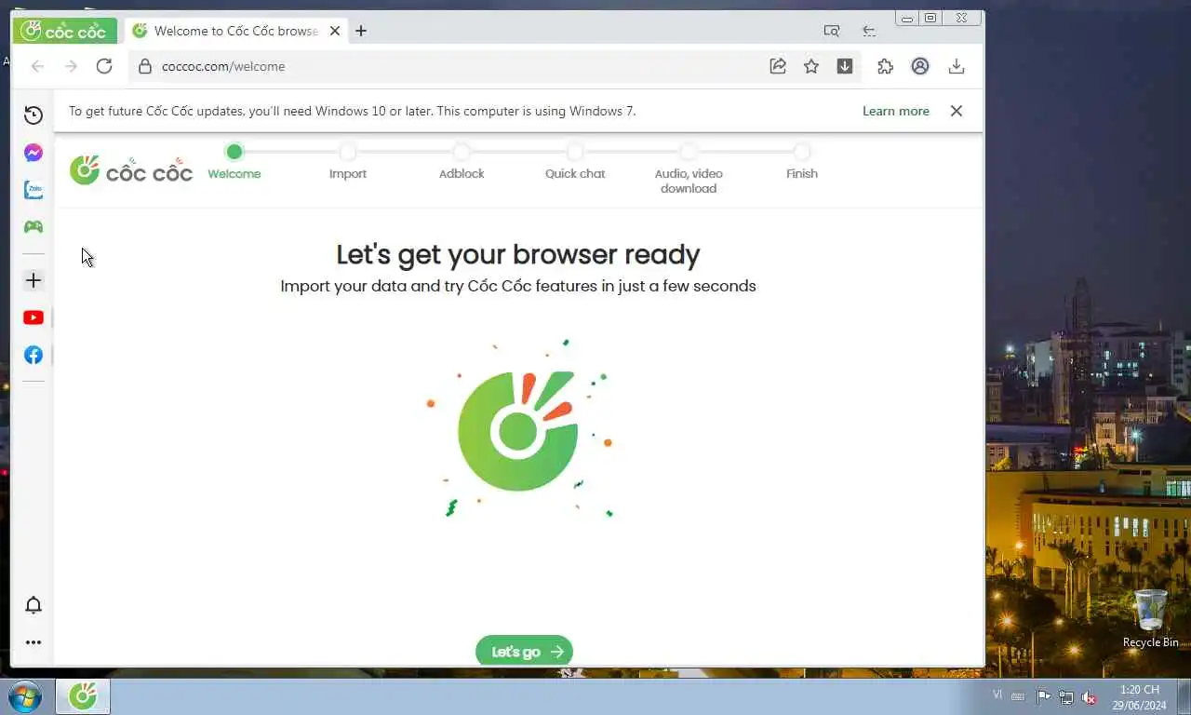Viewport: 1191px width, 715px height.
Task: Click the Cốc Cốc logo on welcome page
Action: point(131,170)
